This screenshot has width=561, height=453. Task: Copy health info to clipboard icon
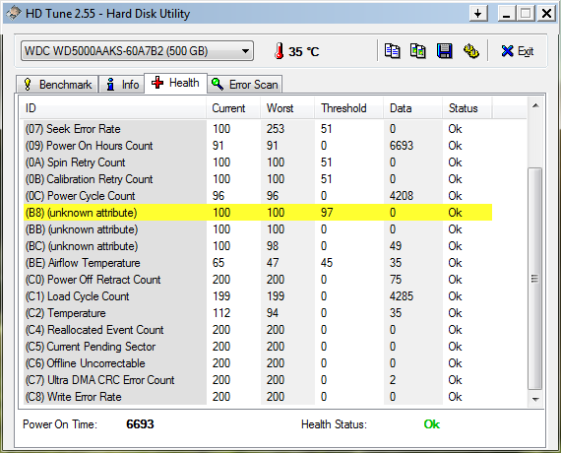[x=392, y=51]
